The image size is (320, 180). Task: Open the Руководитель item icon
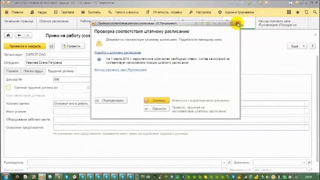tap(229, 162)
